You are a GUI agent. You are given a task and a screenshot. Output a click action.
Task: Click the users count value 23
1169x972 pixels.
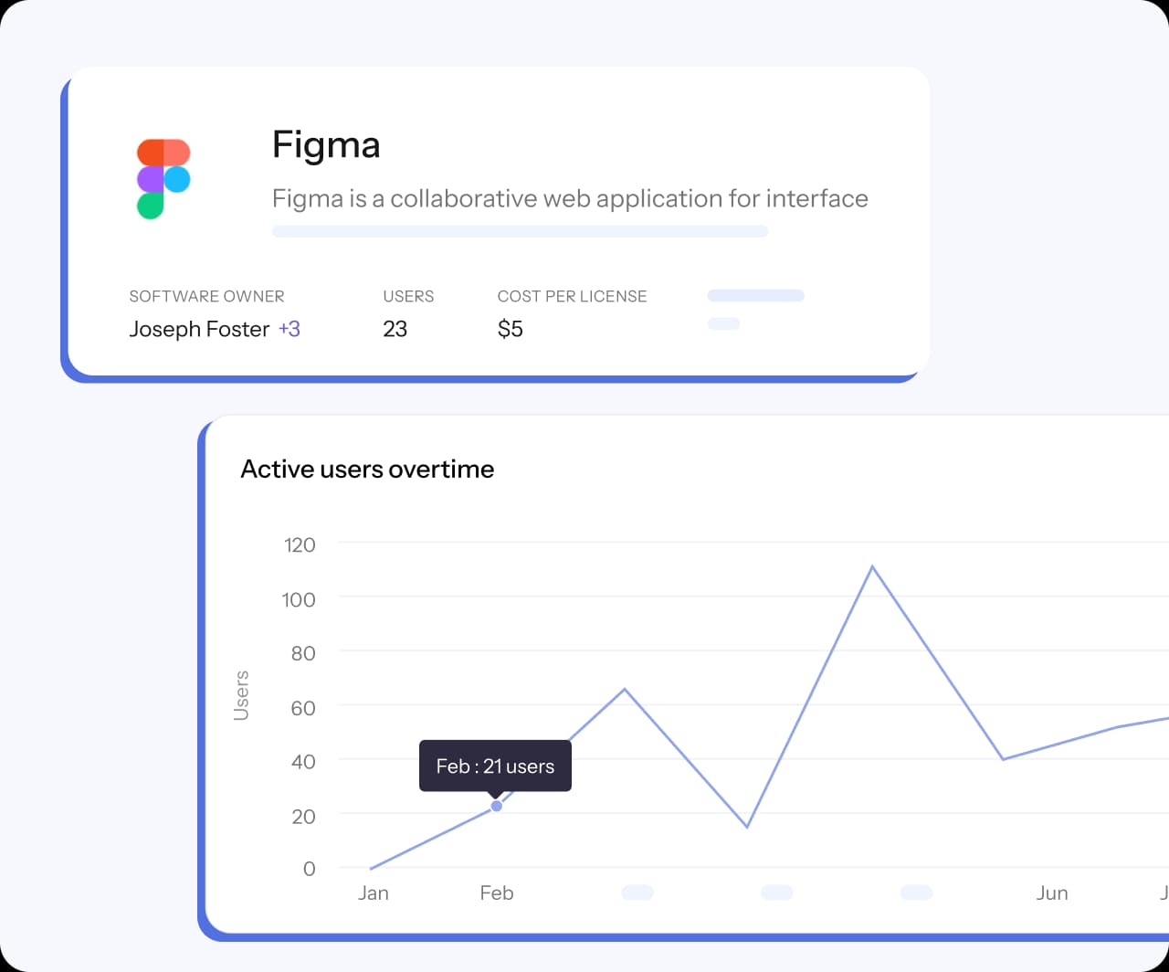coord(395,329)
